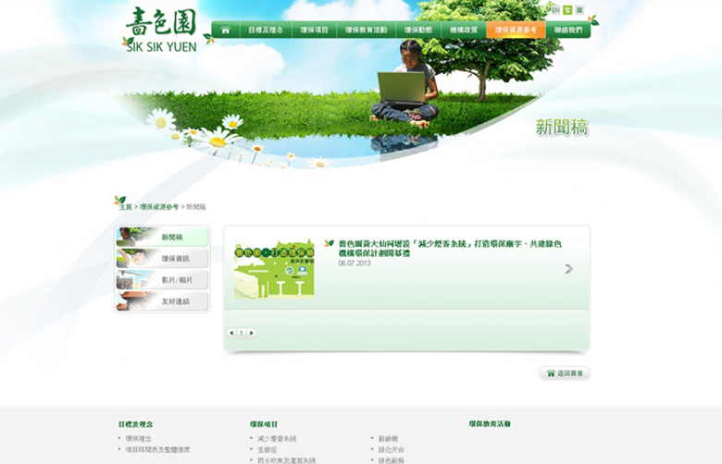The width and height of the screenshot is (722, 464).
Task: Open footer link 減少燃香系統
Action: 277,439
